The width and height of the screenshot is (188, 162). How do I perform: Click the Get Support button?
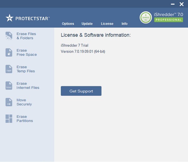point(81,91)
